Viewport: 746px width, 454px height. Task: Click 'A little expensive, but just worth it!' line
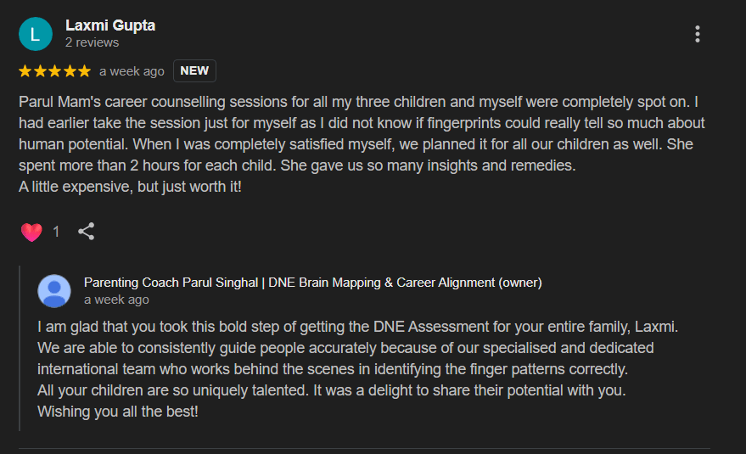[x=130, y=187]
